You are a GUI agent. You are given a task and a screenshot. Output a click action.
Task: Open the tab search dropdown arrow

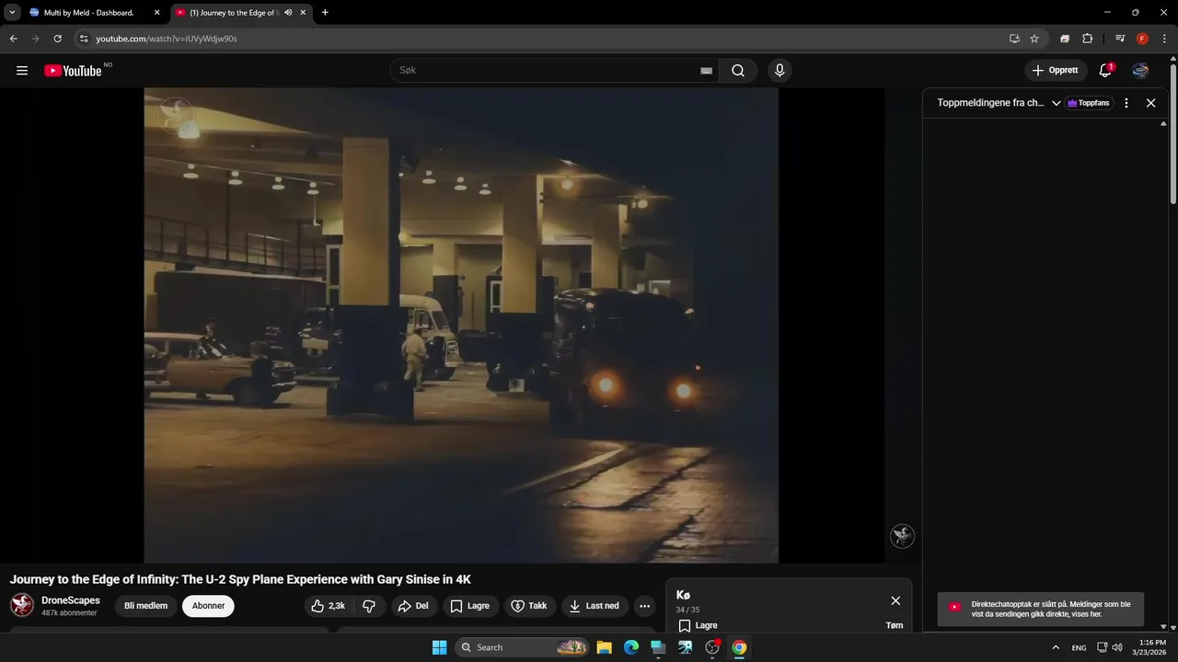point(12,13)
